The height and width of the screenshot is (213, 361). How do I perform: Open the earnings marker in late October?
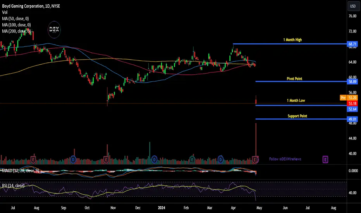click(106, 159)
